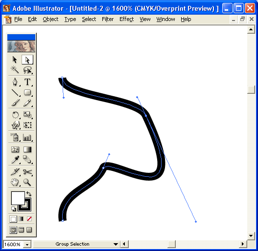Select the Hand tool
The height and width of the screenshot is (251, 258).
[x=15, y=182]
